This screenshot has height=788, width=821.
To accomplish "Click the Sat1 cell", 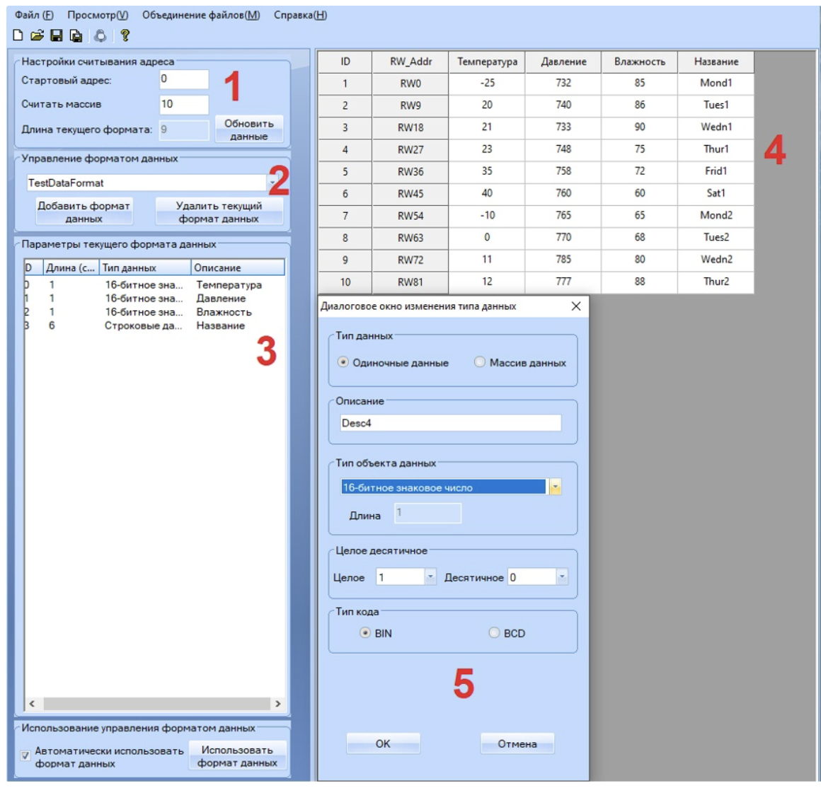I will pos(716,193).
